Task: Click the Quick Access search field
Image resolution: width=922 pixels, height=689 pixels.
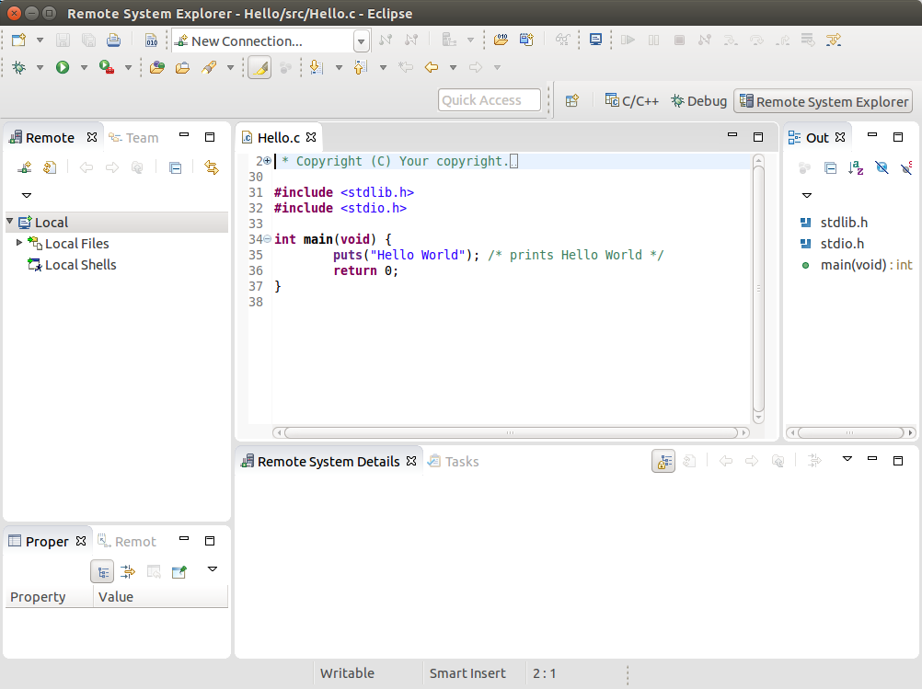Action: (489, 100)
